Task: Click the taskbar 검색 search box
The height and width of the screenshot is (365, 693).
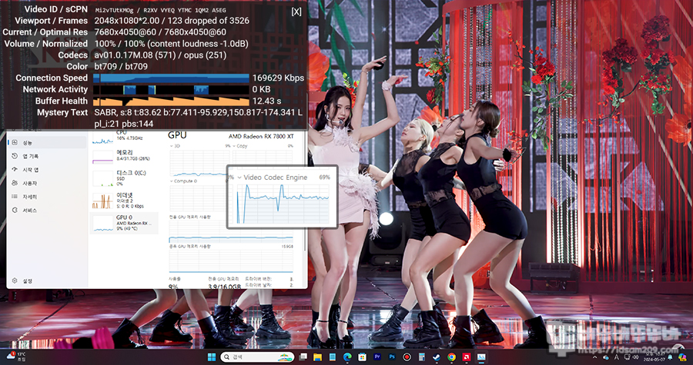Action: tap(257, 357)
